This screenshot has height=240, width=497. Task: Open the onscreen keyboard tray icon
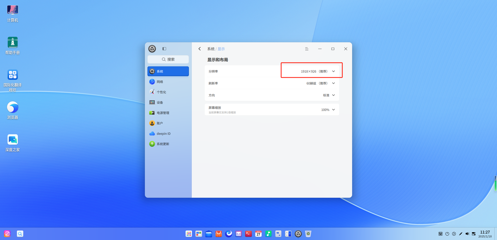441,234
